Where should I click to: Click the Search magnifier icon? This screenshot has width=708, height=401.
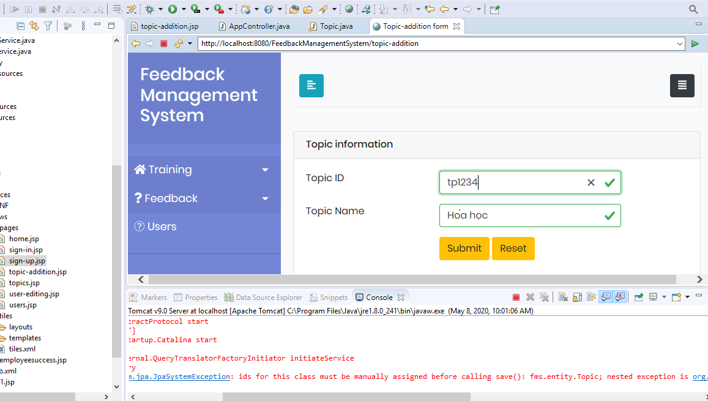click(x=693, y=9)
